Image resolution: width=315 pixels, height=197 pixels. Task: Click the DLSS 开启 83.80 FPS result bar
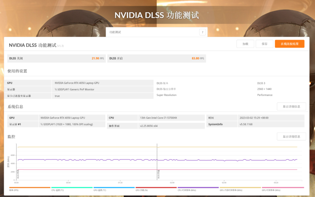(157, 59)
